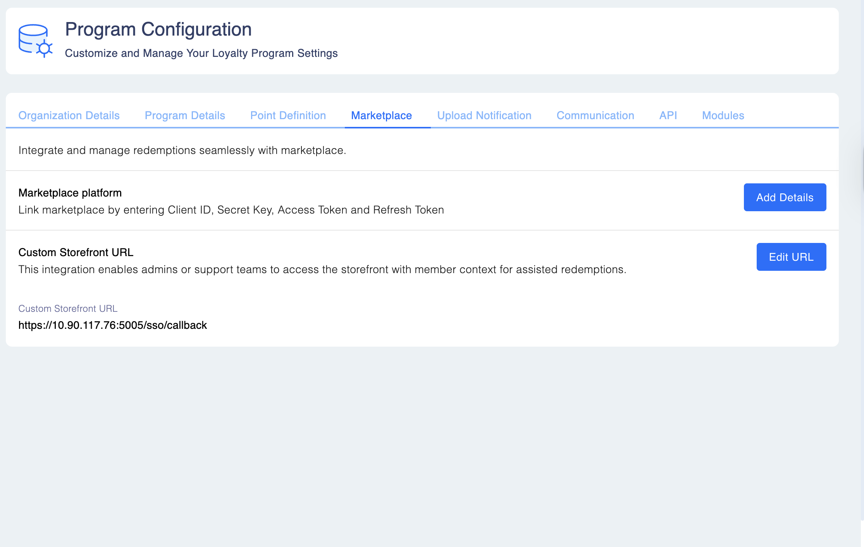Click the Marketplace tab
This screenshot has width=864, height=547.
coord(381,115)
